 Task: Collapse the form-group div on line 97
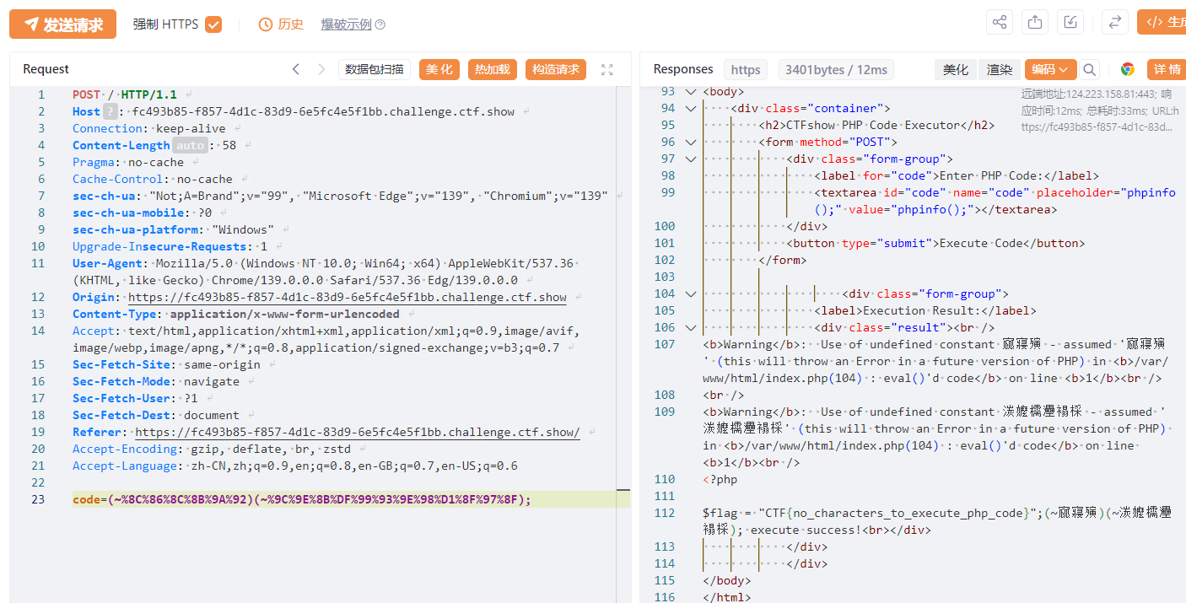(x=691, y=159)
